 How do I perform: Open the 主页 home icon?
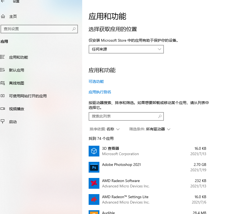(3, 16)
